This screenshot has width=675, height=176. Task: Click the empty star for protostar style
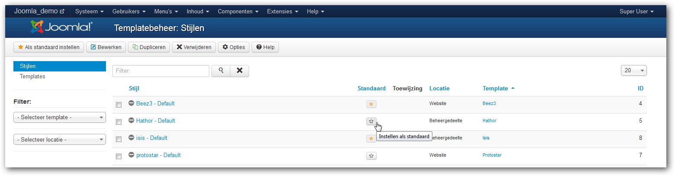[371, 156]
